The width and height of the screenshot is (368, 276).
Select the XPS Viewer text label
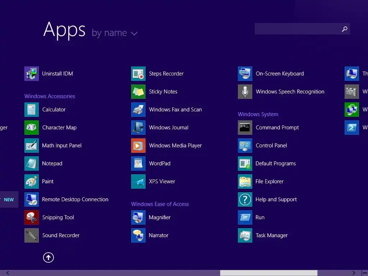(x=162, y=181)
